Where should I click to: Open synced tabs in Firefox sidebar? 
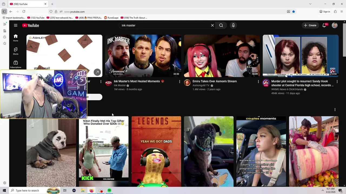pos(5,31)
